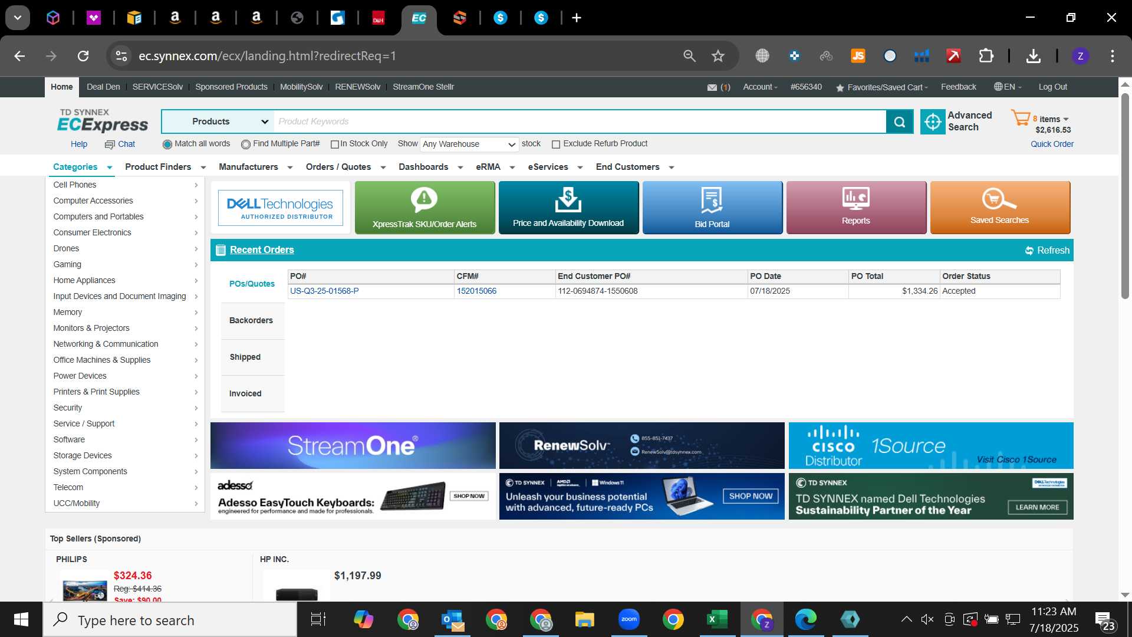Expand the Account menu
The height and width of the screenshot is (637, 1132).
[x=760, y=87]
